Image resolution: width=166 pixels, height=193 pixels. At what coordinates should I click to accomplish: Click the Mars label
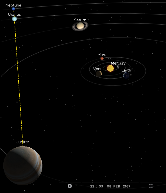[x=102, y=55]
